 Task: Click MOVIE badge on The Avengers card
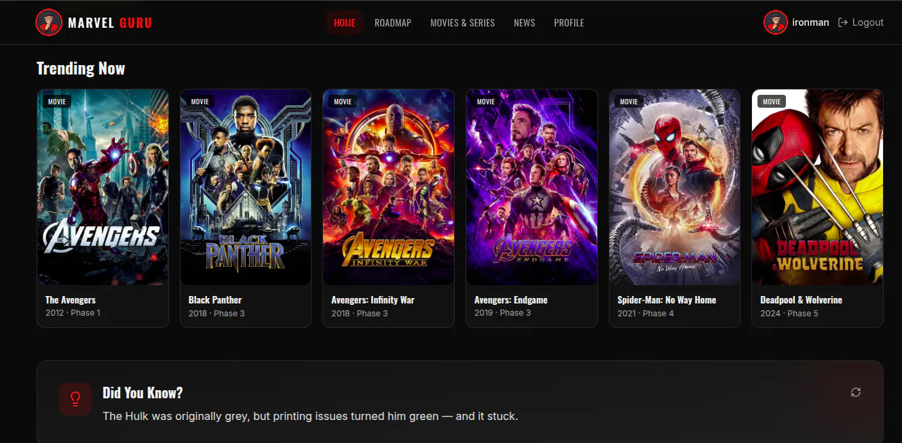(57, 102)
